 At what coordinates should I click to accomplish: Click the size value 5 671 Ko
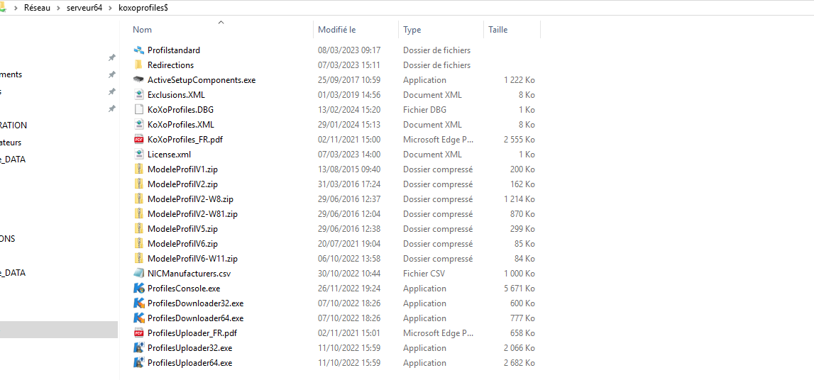click(x=519, y=289)
